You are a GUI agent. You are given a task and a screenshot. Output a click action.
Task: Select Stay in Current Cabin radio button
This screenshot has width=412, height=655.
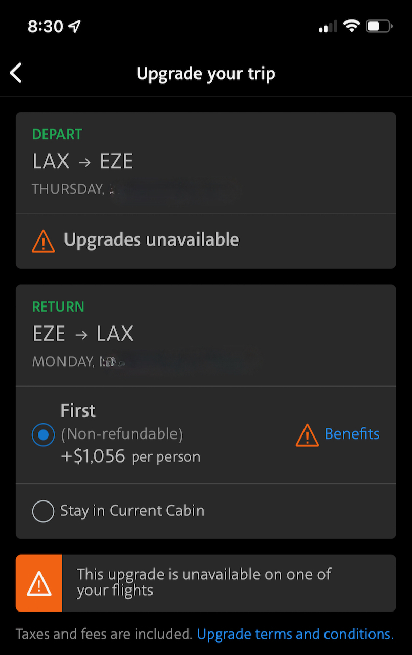[43, 511]
